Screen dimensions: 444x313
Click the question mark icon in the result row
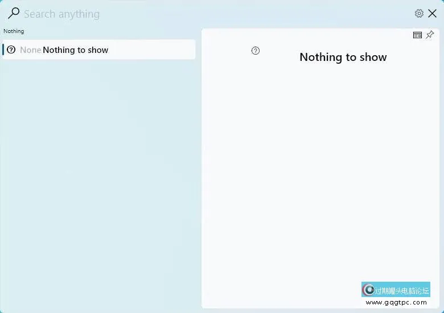click(x=11, y=50)
